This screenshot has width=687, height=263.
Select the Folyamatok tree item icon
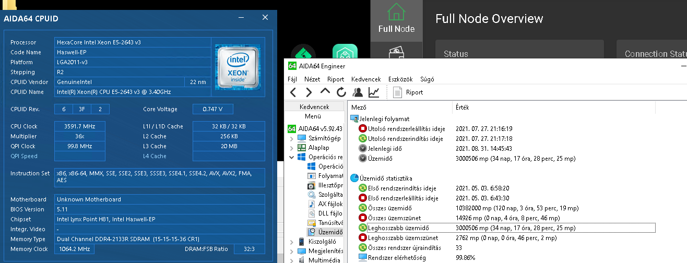click(x=312, y=176)
